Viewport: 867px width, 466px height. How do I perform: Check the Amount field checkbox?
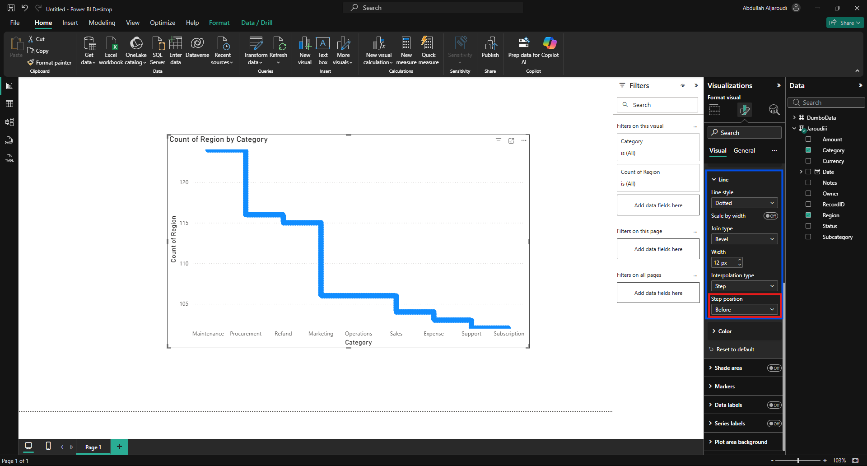point(808,140)
